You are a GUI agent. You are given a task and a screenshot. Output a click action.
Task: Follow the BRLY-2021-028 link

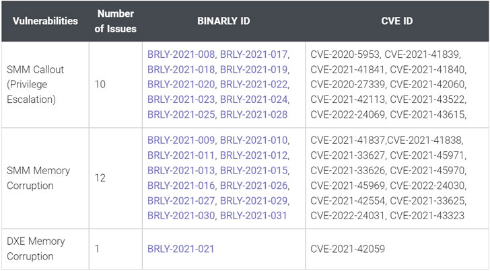tap(254, 114)
